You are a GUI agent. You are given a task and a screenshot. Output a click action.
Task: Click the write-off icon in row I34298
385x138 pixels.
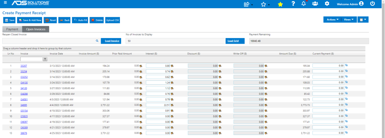[x=266, y=94]
